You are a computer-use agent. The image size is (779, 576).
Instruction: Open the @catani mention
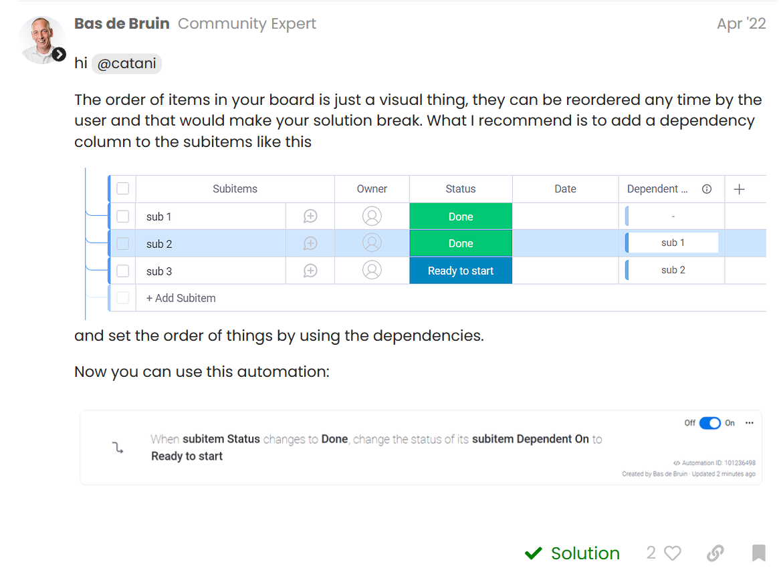126,63
